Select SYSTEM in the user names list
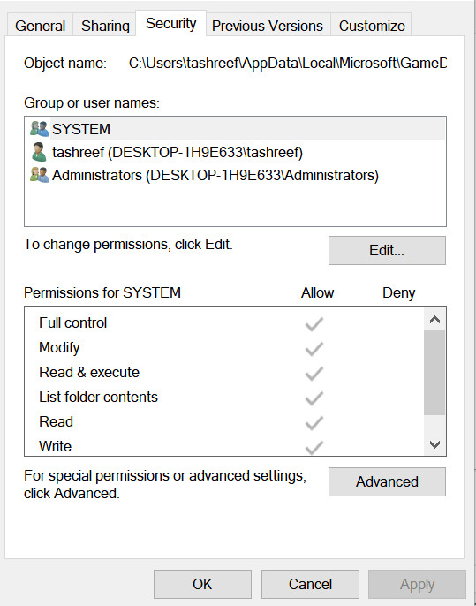476x606 pixels. pos(235,129)
